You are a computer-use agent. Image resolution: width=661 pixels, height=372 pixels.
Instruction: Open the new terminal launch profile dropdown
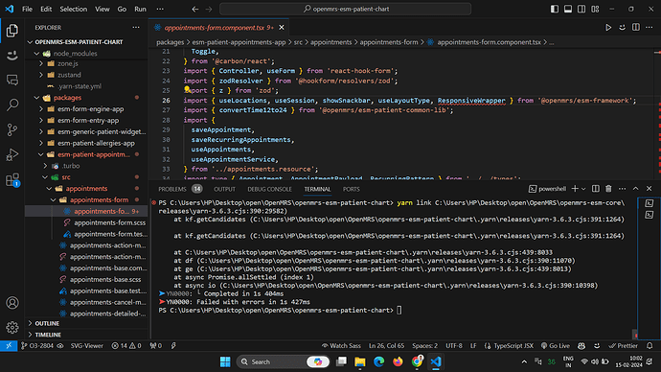point(583,189)
